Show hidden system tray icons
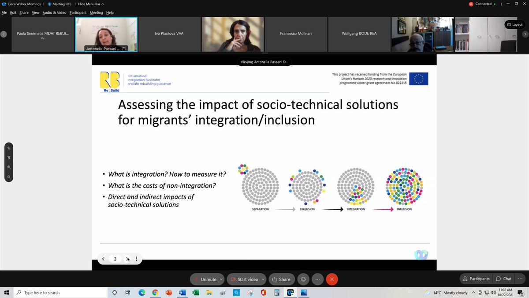The width and height of the screenshot is (529, 298). coord(473,292)
